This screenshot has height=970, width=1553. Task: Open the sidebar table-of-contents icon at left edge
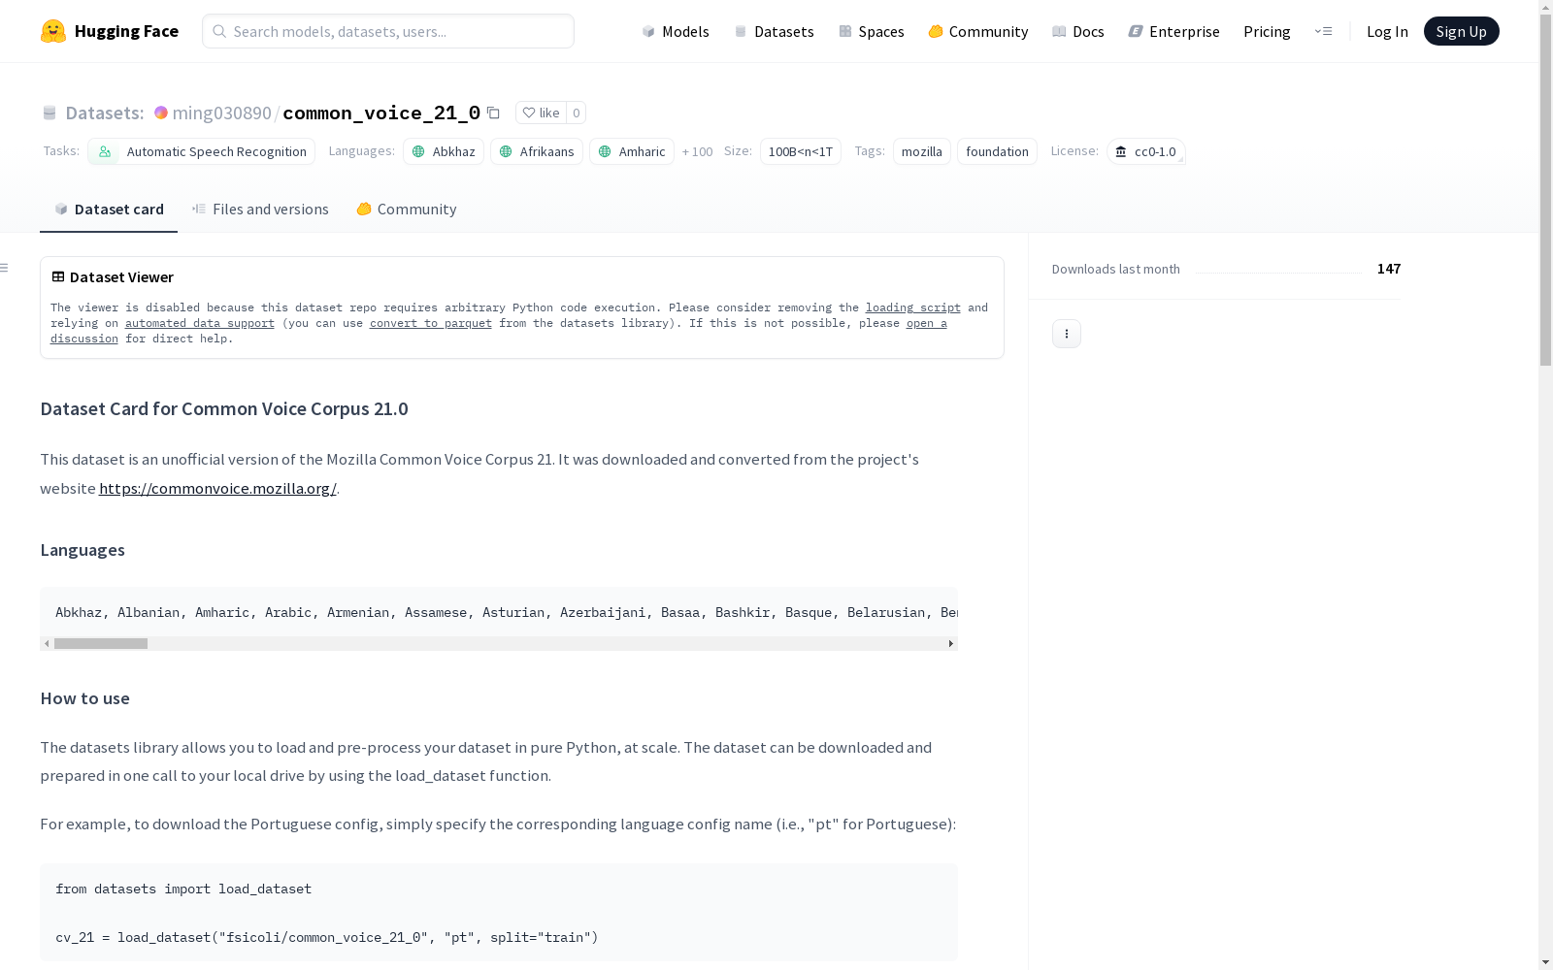tap(5, 268)
